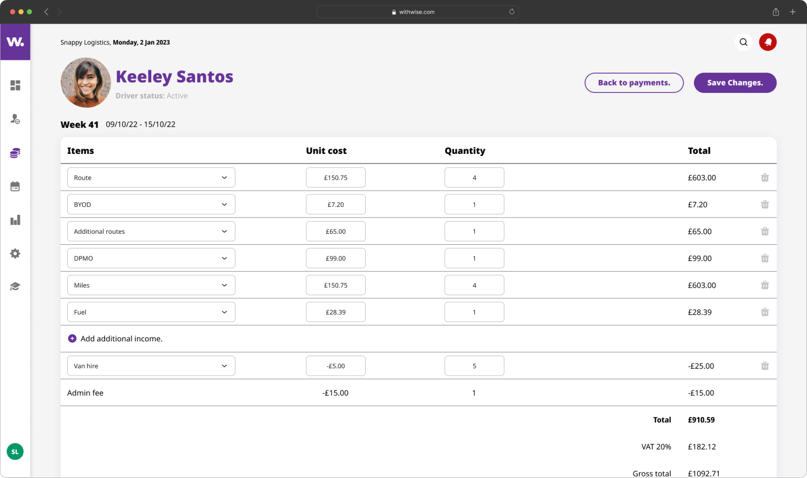
Task: Remove the Van hire row using its trash icon
Action: 764,366
